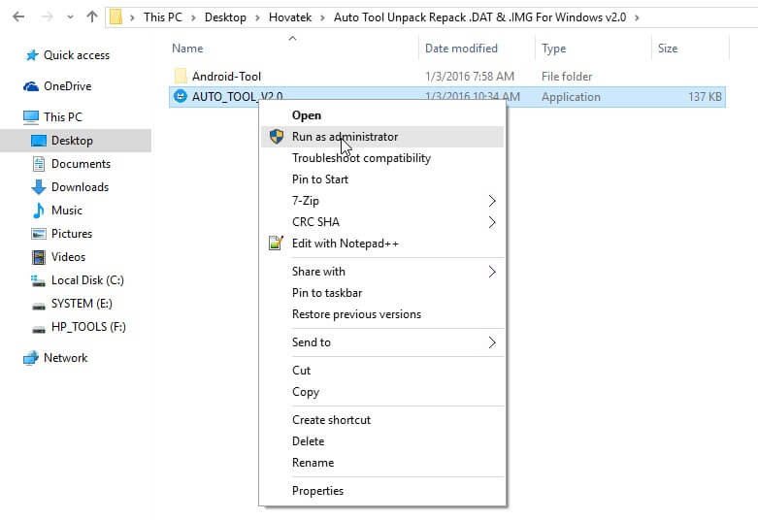Open Network label in sidebar
Viewport: 758px width, 520px height.
pyautogui.click(x=66, y=358)
